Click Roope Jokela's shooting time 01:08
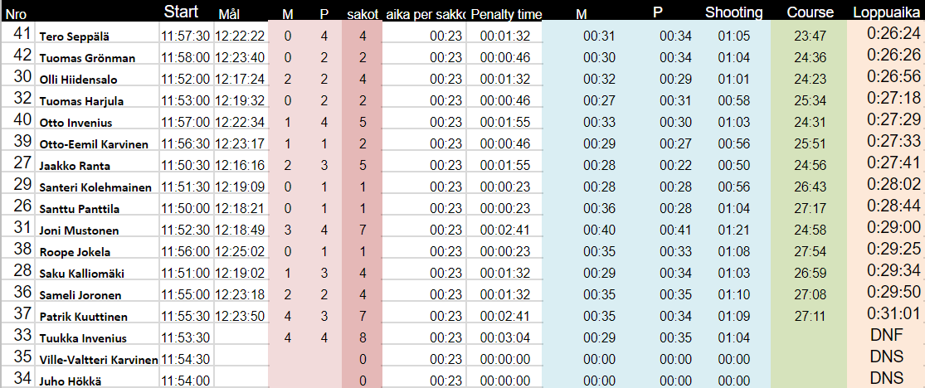 tap(733, 251)
